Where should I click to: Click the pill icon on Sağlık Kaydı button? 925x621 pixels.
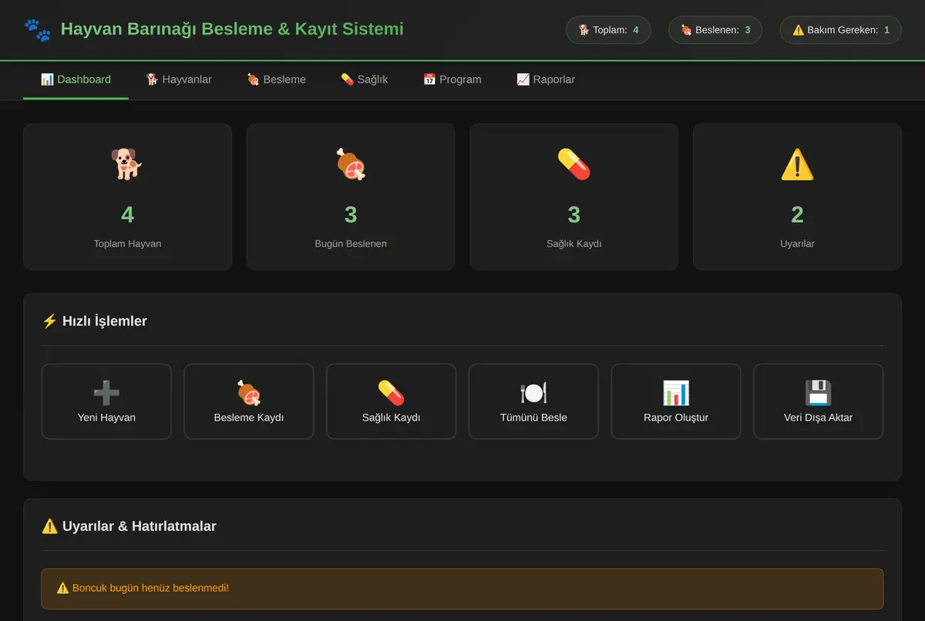[x=391, y=393]
